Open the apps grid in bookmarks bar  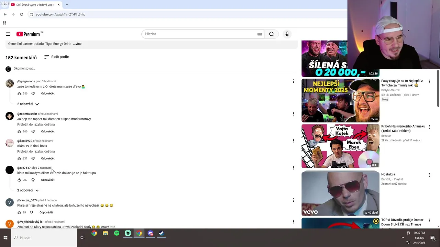(x=4, y=23)
